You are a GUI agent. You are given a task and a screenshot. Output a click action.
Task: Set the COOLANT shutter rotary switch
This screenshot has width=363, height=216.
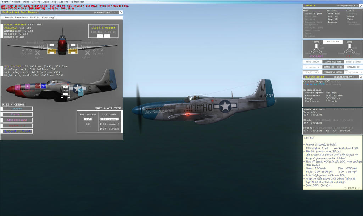316,49
